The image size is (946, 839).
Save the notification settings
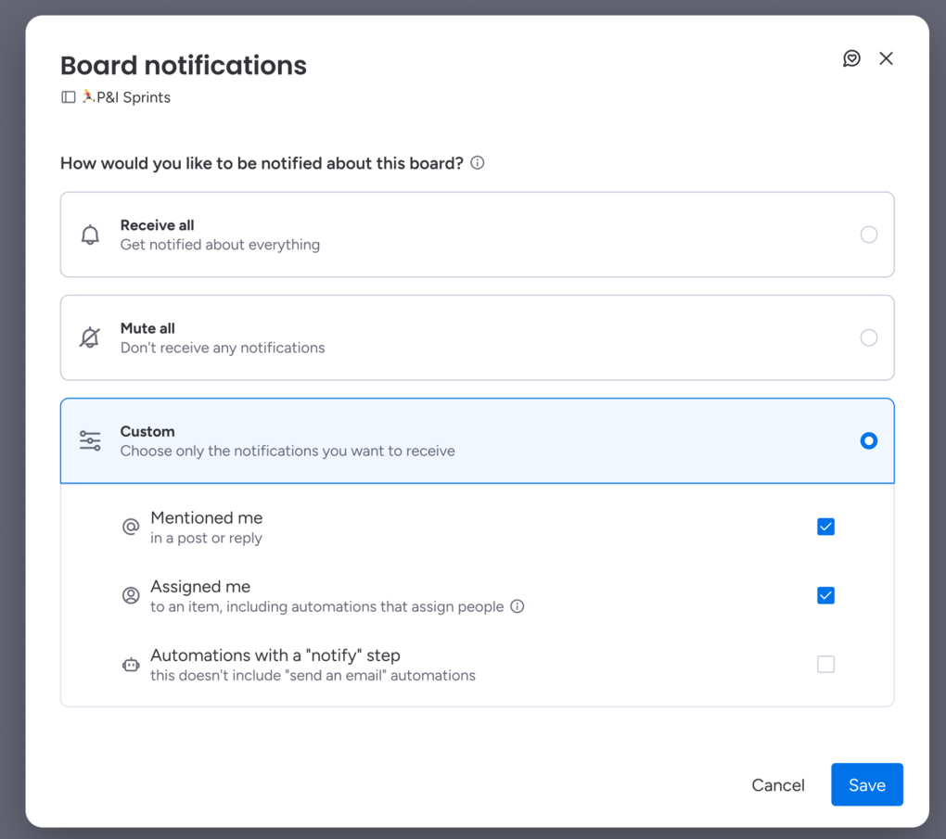coord(866,784)
